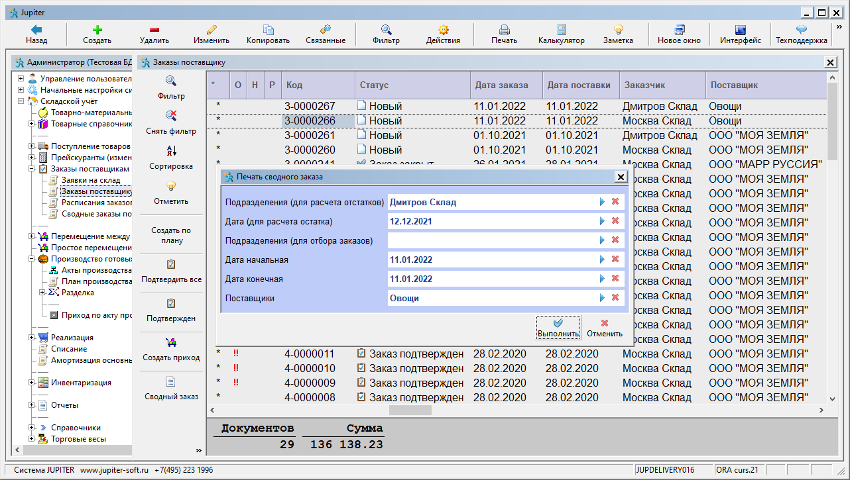Open a Новое окно icon
The image size is (850, 480).
click(679, 30)
